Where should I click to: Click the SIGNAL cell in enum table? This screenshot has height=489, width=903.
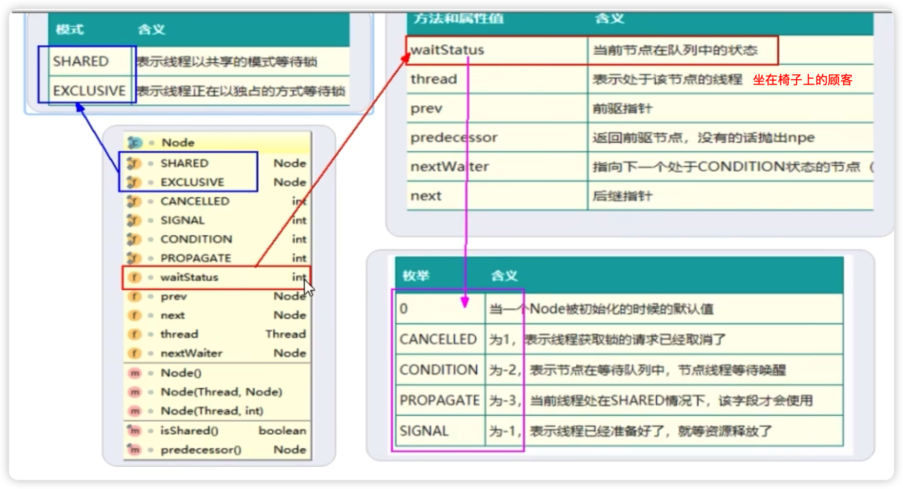440,431
